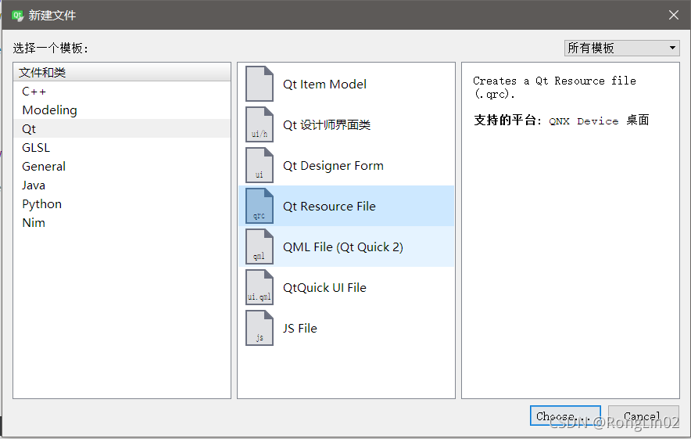Select the Qt category

[x=122, y=129]
